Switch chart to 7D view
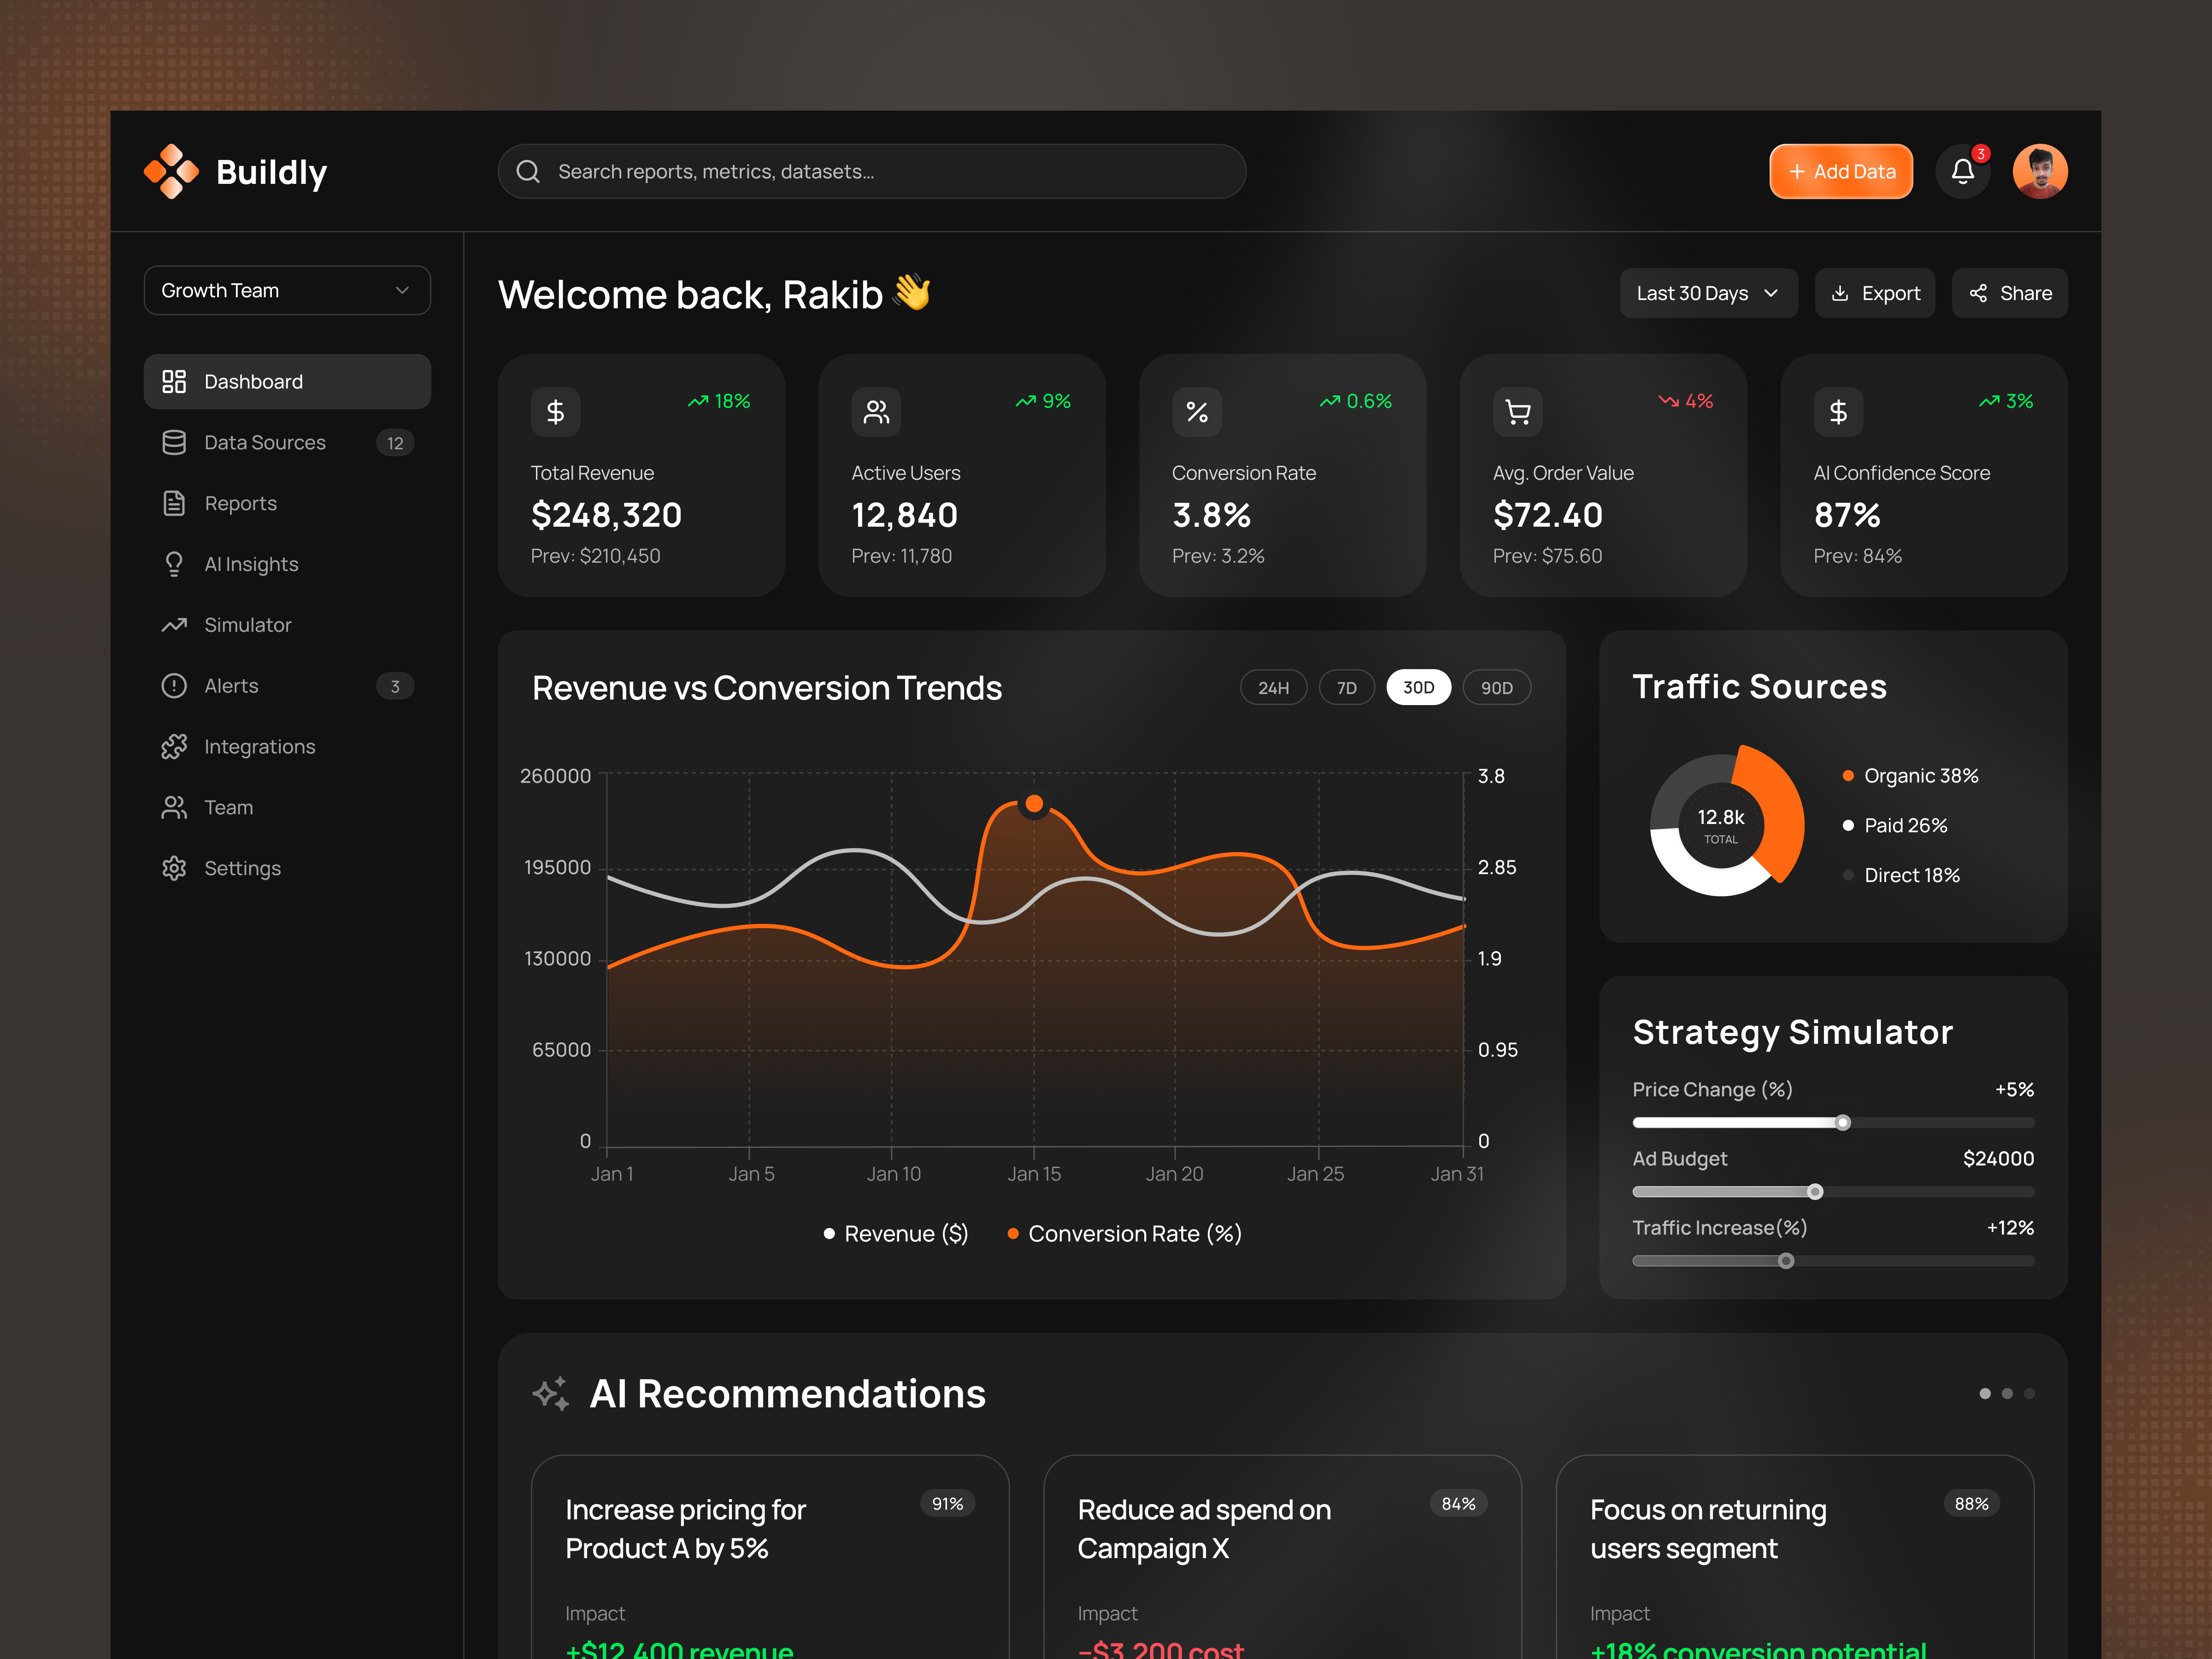 pyautogui.click(x=1346, y=687)
